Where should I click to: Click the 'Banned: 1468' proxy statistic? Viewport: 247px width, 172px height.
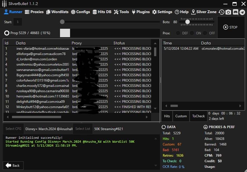click(x=215, y=144)
